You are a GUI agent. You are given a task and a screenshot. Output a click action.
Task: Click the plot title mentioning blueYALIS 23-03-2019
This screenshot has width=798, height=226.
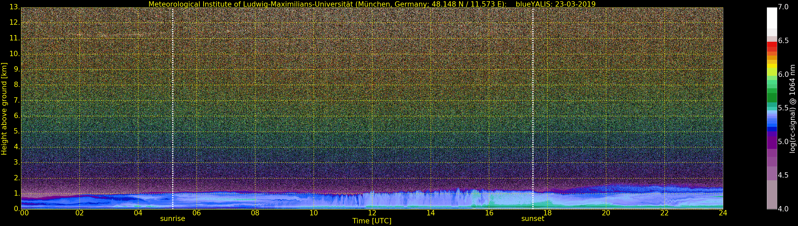click(x=372, y=4)
